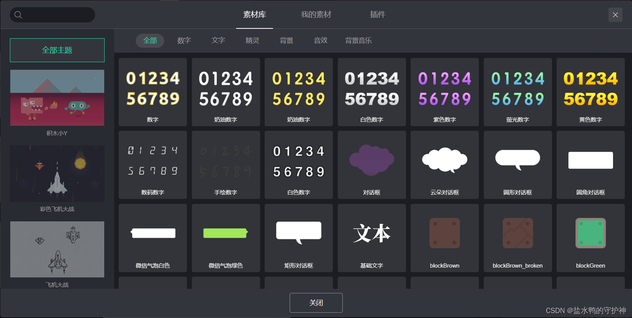Viewport: 632px width, 318px height.
Task: Select the 全部 category filter
Action: [x=150, y=41]
